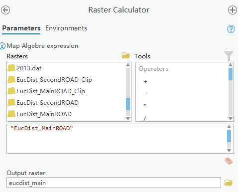Image resolution: width=238 pixels, height=192 pixels.
Task: Click the plus add icon beside title
Action: tap(233, 10)
